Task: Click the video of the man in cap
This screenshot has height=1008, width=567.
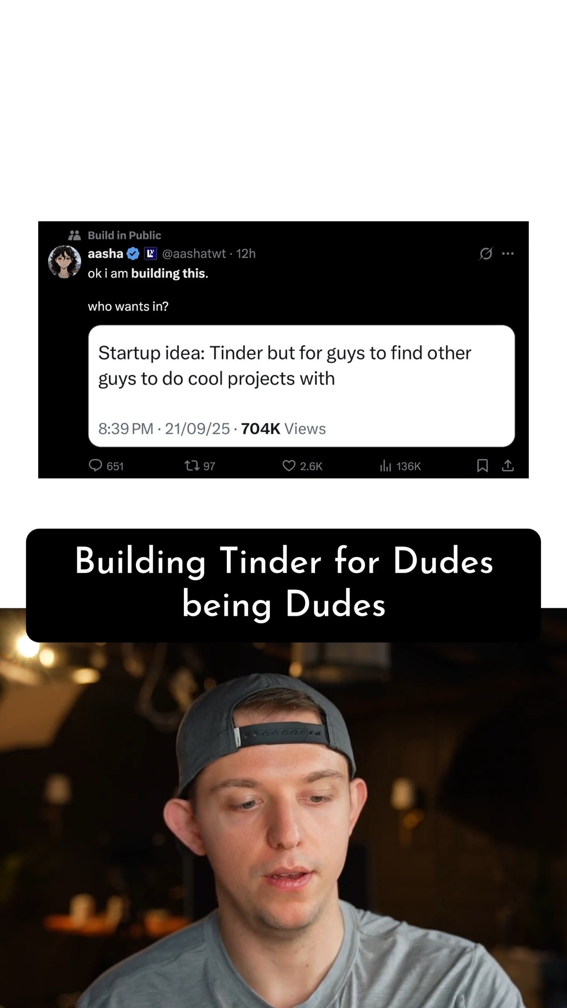Action: pos(283,825)
